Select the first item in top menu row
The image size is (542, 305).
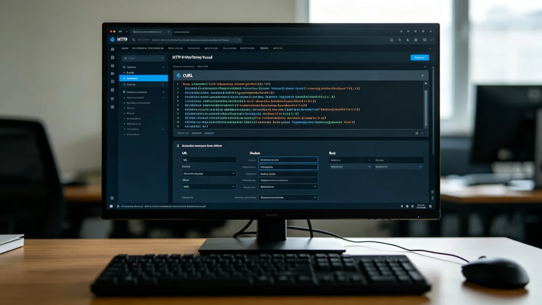(x=125, y=48)
